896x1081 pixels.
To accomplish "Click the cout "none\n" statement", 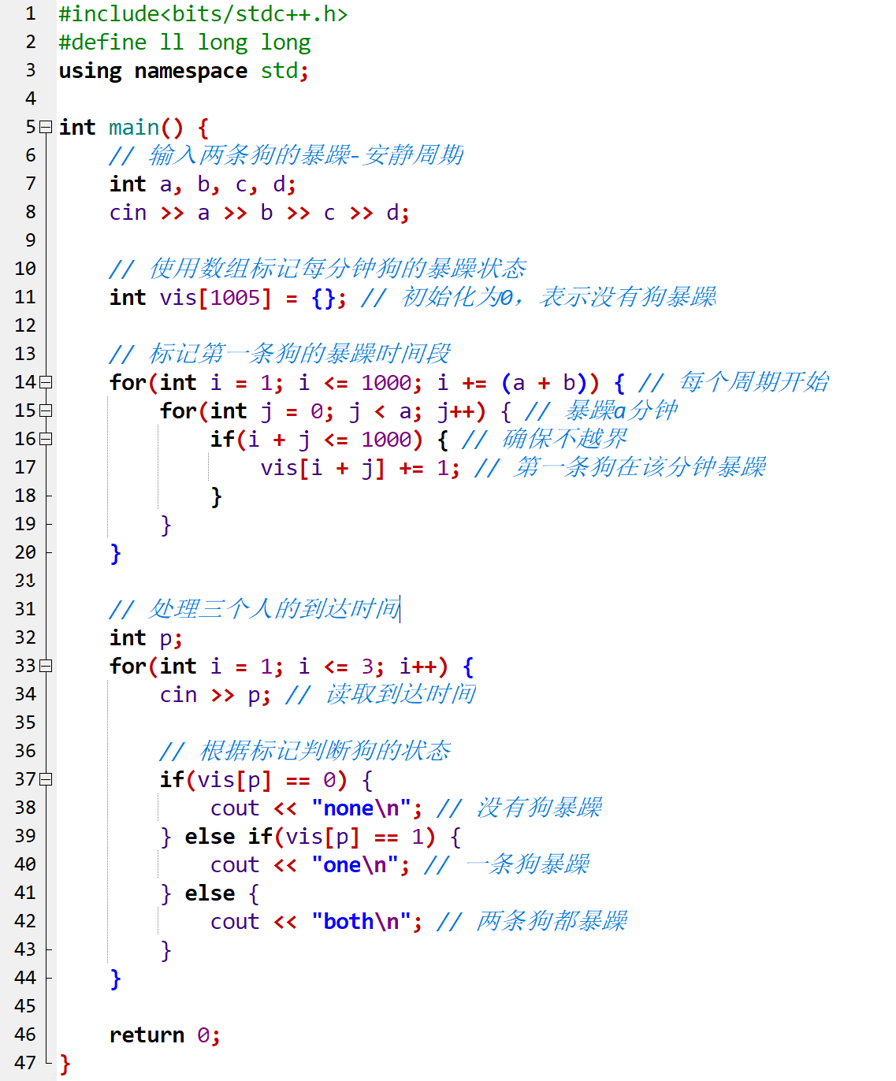I will tap(317, 808).
